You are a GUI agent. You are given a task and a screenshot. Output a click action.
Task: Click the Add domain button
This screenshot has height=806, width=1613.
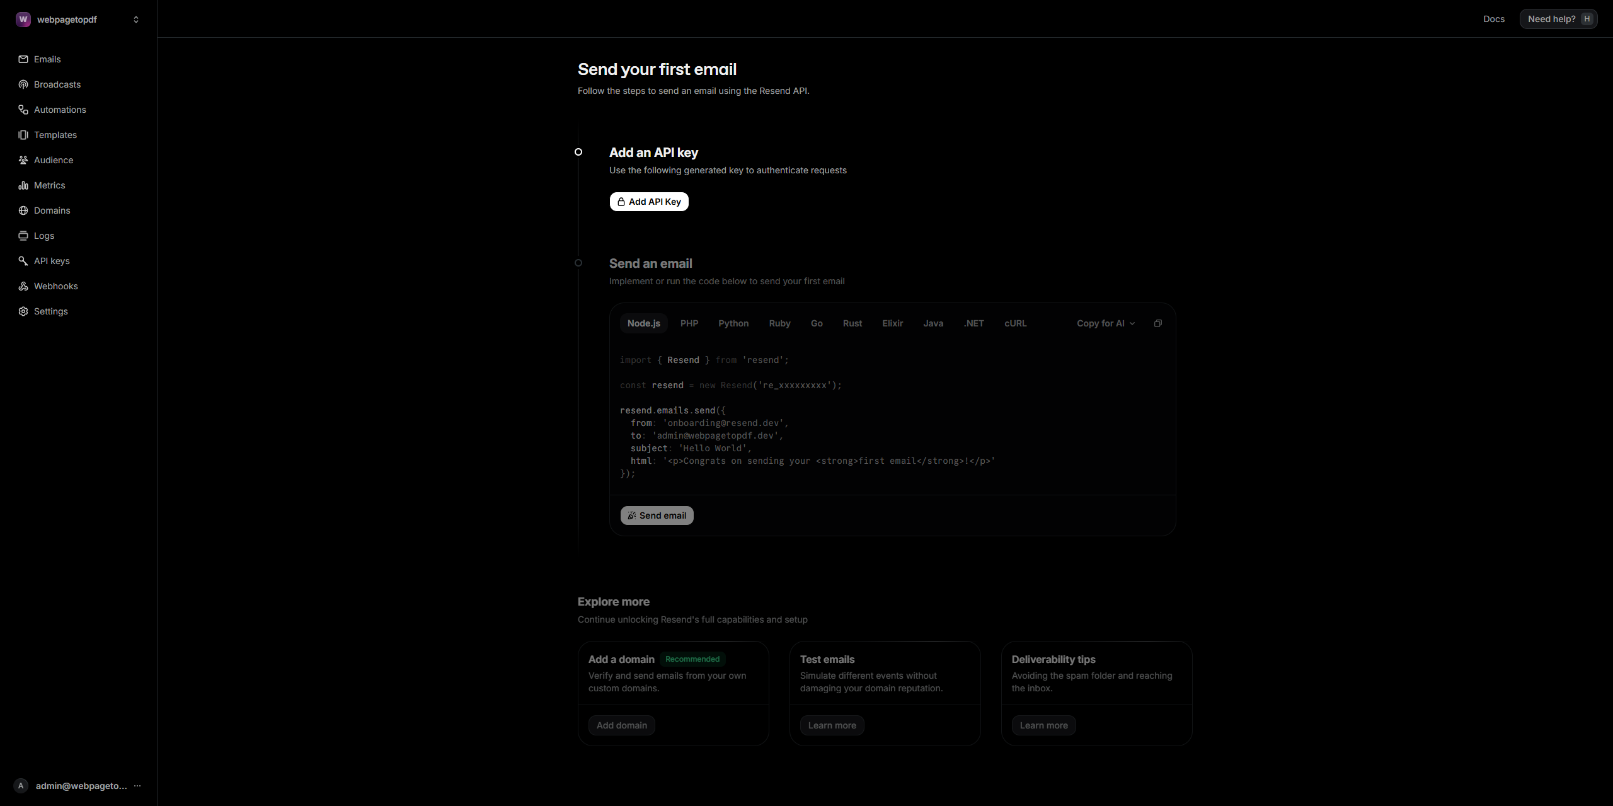[x=621, y=725]
